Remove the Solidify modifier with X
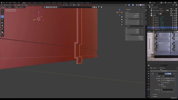The image size is (178, 100). tap(174, 74)
